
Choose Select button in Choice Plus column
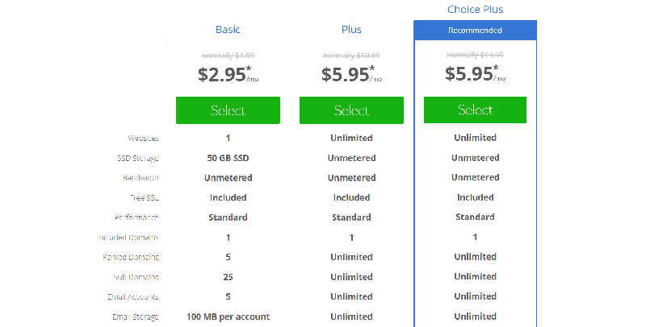coord(475,110)
